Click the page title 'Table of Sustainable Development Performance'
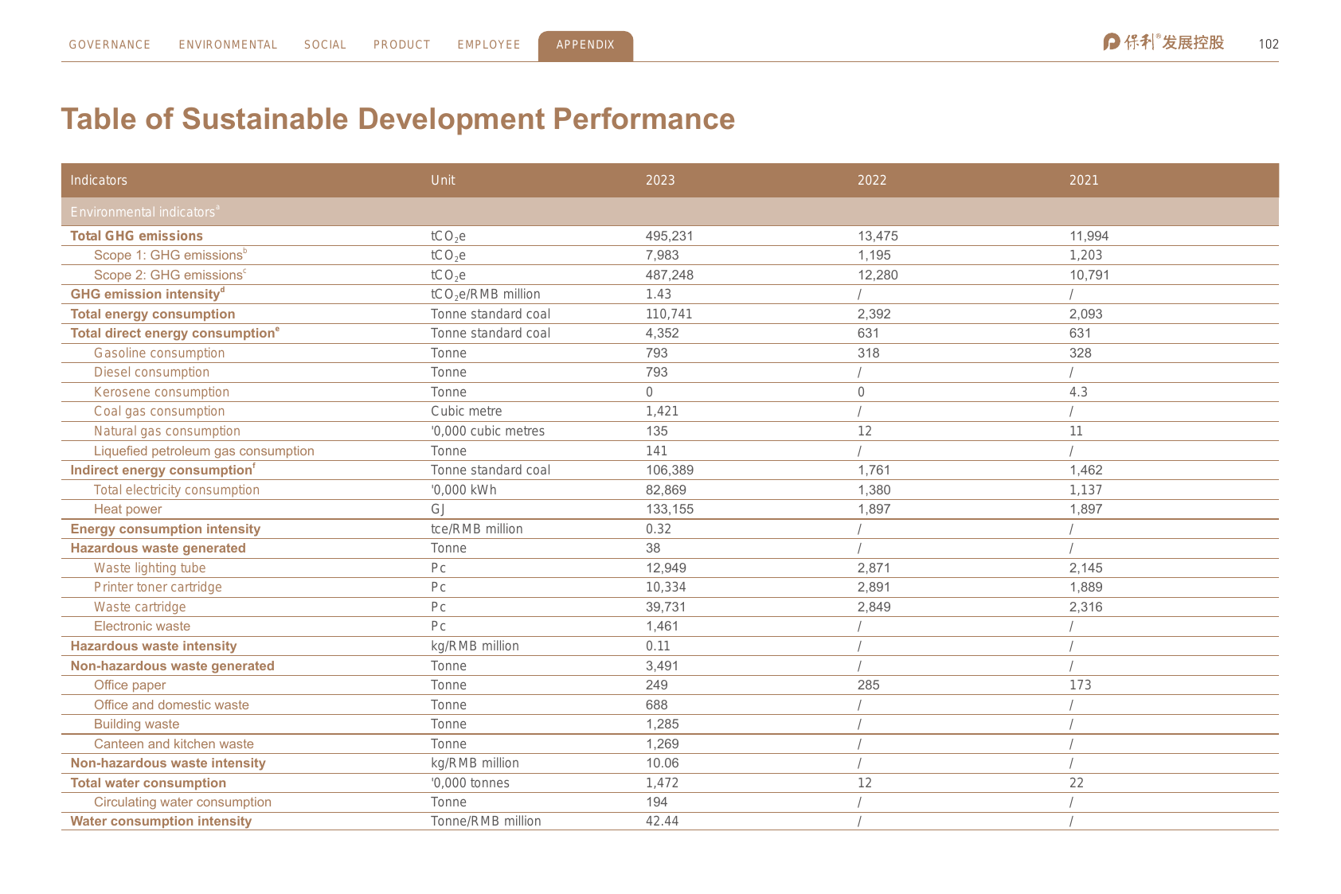The image size is (1341, 894). (x=398, y=119)
